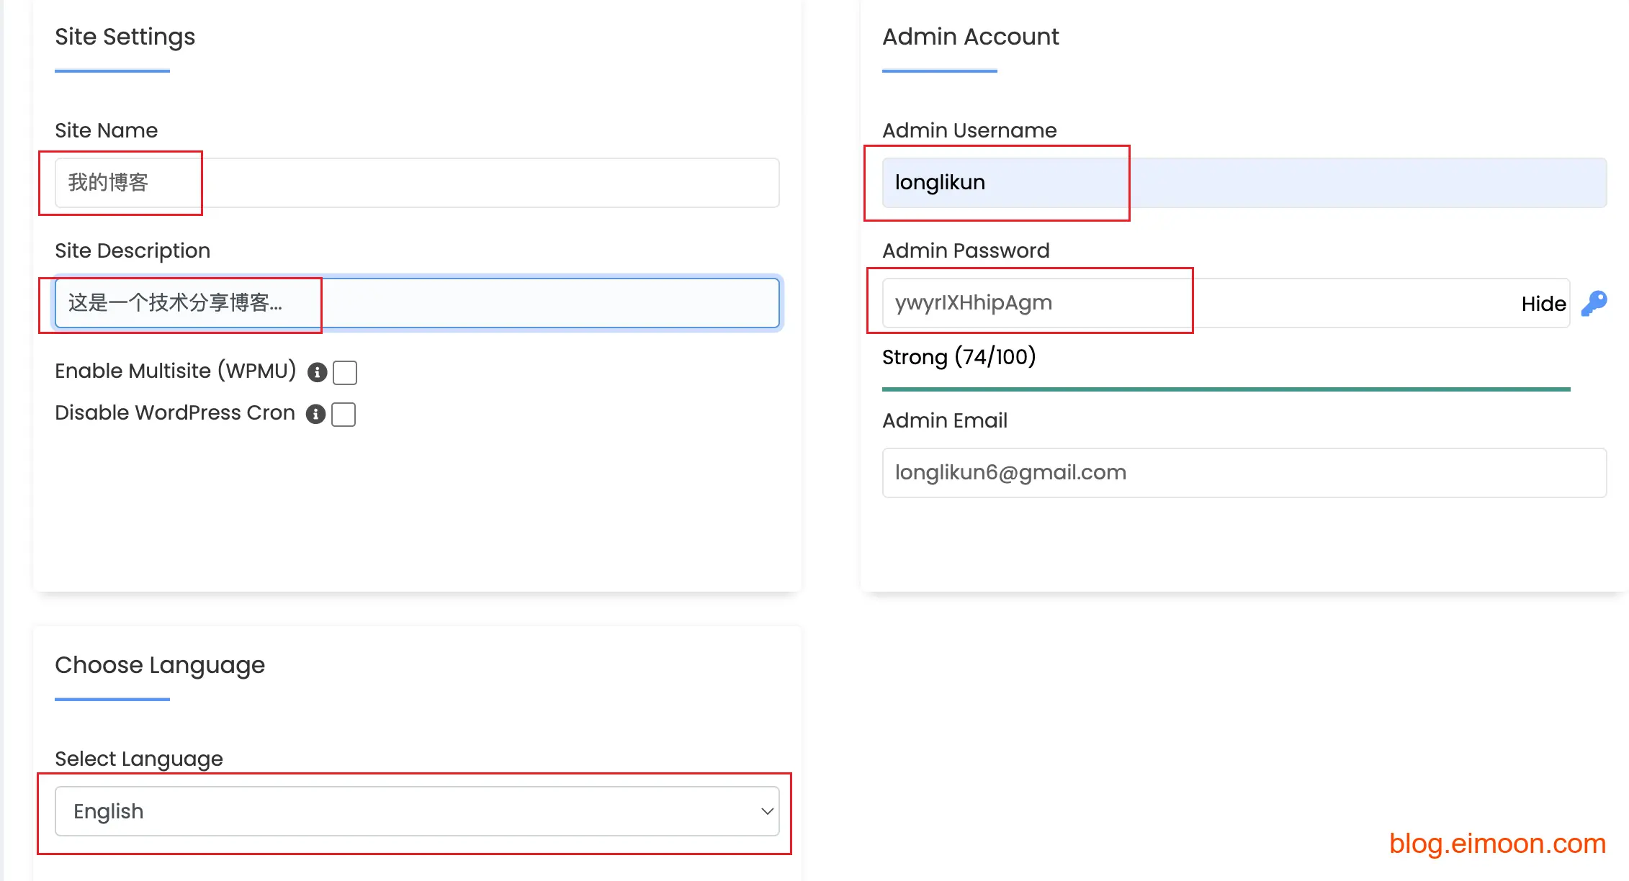The width and height of the screenshot is (1629, 881).
Task: Select the Admin Password text field
Action: (x=1195, y=303)
